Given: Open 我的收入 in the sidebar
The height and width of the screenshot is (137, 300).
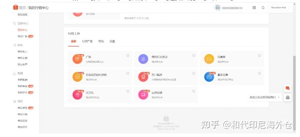Looking at the screenshot, I should [x=22, y=52].
